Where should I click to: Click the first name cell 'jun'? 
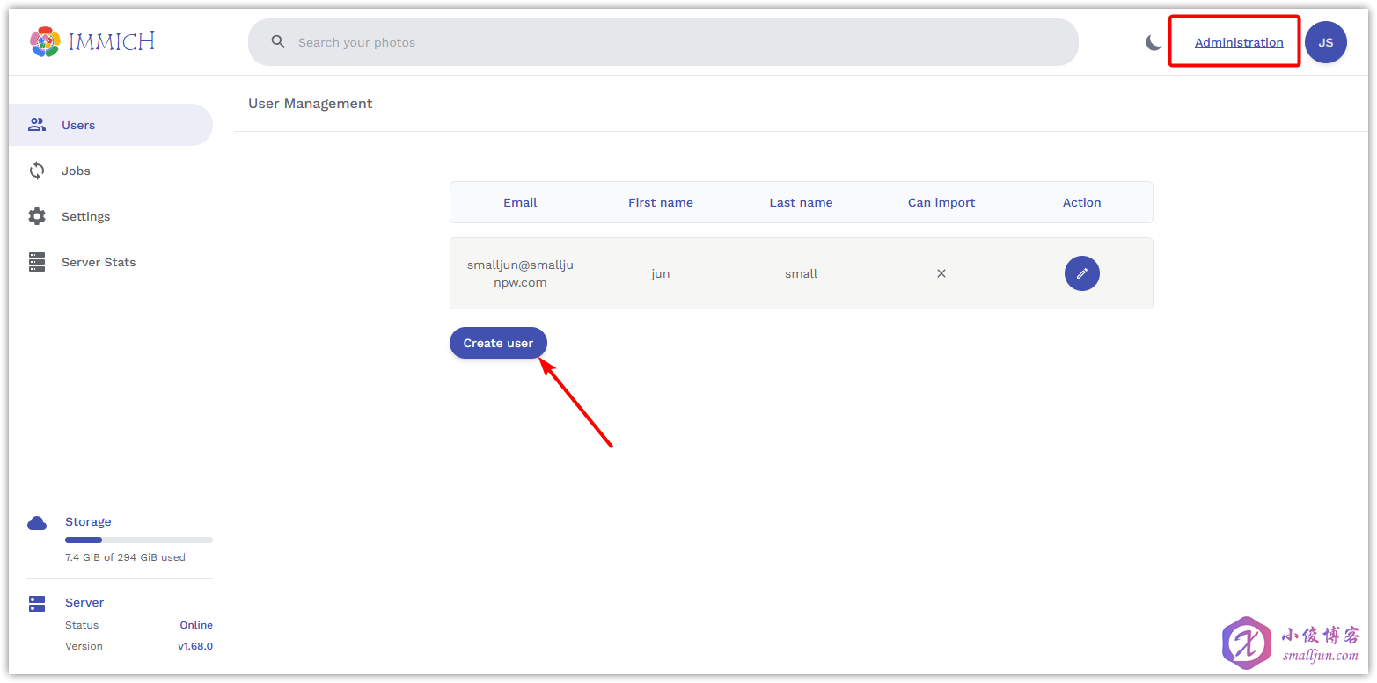tap(661, 273)
